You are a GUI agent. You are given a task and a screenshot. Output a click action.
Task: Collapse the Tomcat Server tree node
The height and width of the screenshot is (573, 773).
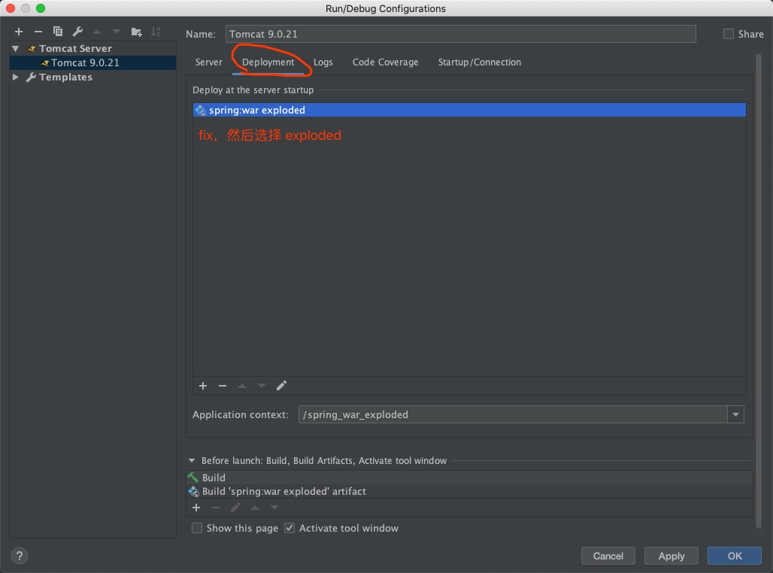tap(16, 48)
